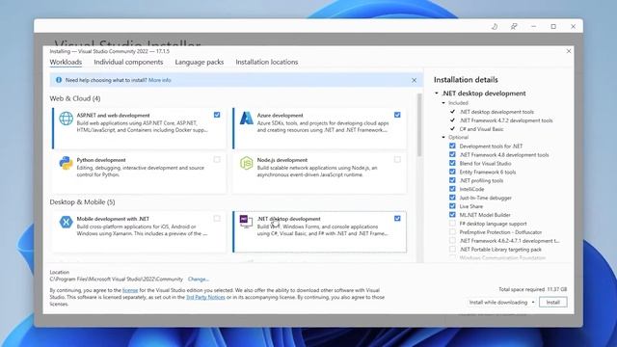The height and width of the screenshot is (347, 617).
Task: Click the 'Desktop & Mobile (5)' heading
Action: (82, 201)
